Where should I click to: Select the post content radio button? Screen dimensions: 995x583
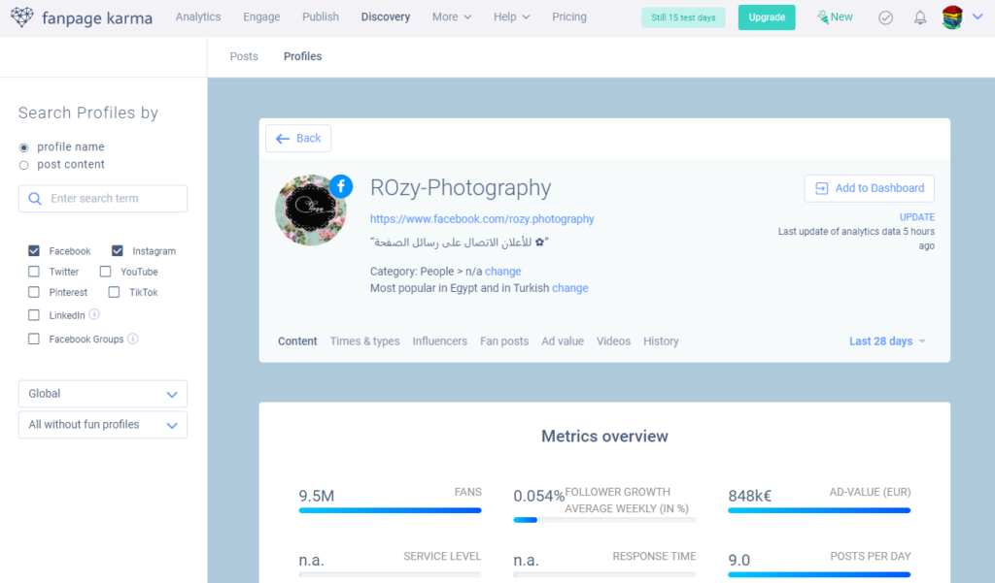tap(24, 165)
